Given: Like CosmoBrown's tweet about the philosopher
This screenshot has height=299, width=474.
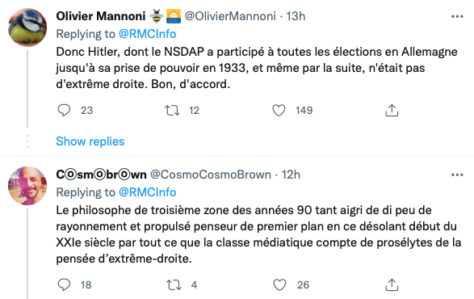Looking at the screenshot, I should click(279, 284).
